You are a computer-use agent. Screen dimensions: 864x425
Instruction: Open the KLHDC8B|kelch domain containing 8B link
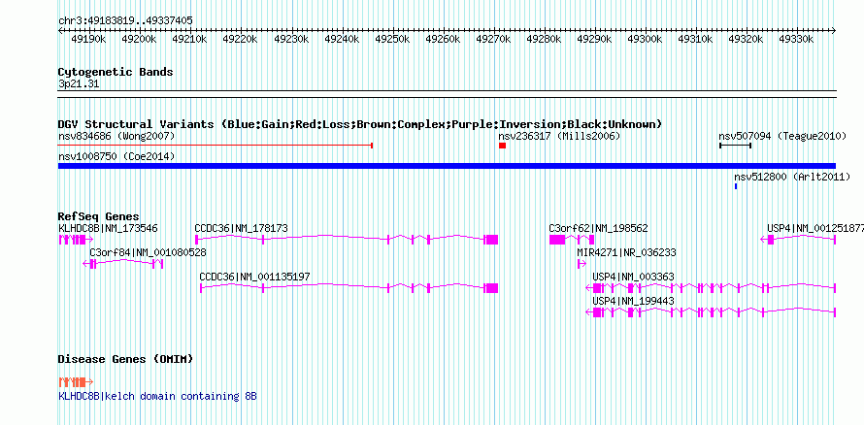coord(157,396)
